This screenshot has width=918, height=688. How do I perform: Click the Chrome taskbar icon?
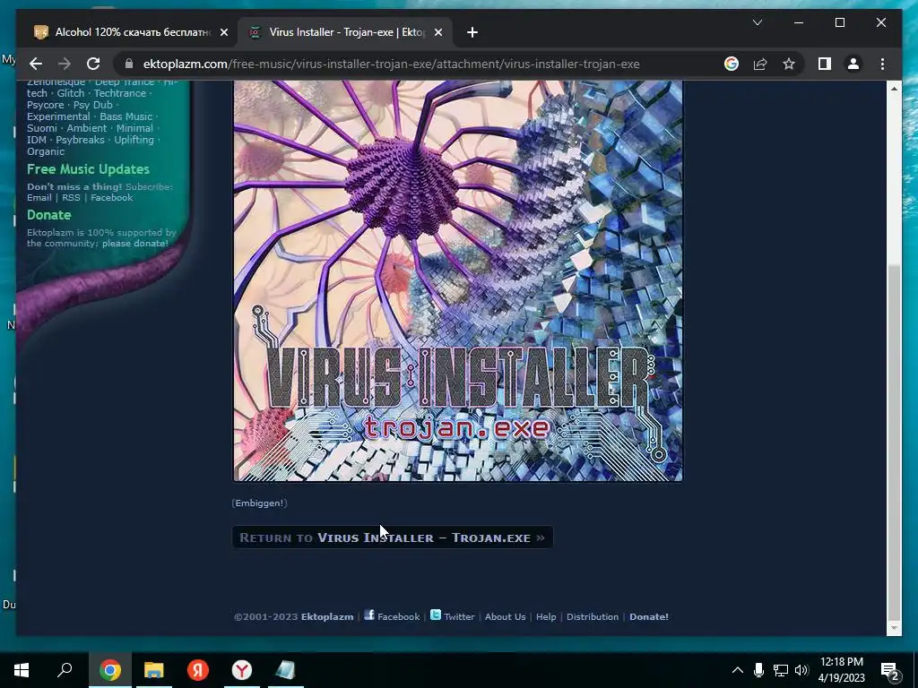[x=110, y=670]
